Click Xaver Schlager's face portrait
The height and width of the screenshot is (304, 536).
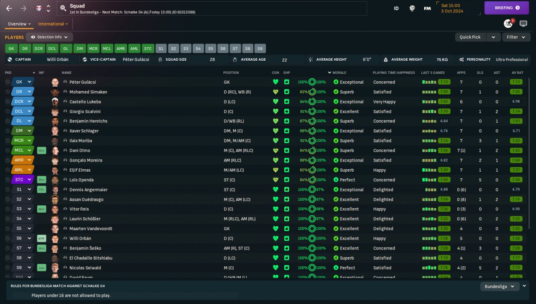[x=55, y=131]
